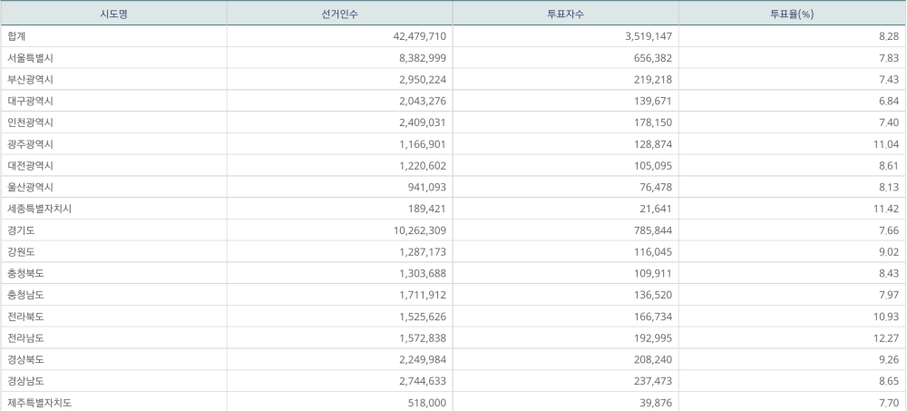Select the 합계 row label

tap(16, 36)
